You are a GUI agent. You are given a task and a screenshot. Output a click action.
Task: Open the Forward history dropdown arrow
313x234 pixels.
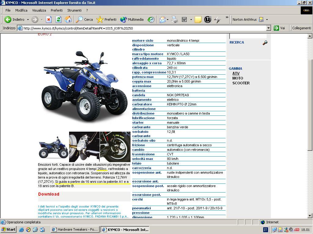pyautogui.click(x=42, y=19)
